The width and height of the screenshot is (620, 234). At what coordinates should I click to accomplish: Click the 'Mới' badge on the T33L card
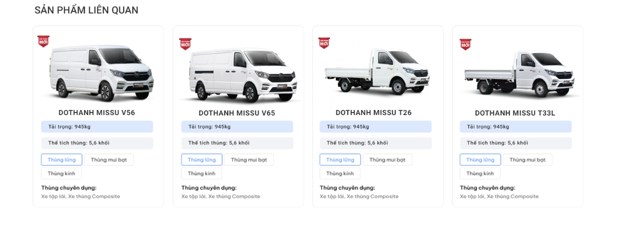(465, 44)
